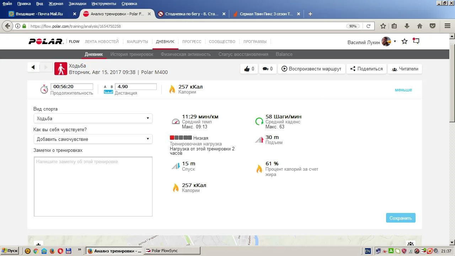The height and width of the screenshot is (256, 455).
Task: Open the Инструменты menu
Action: pos(104,4)
